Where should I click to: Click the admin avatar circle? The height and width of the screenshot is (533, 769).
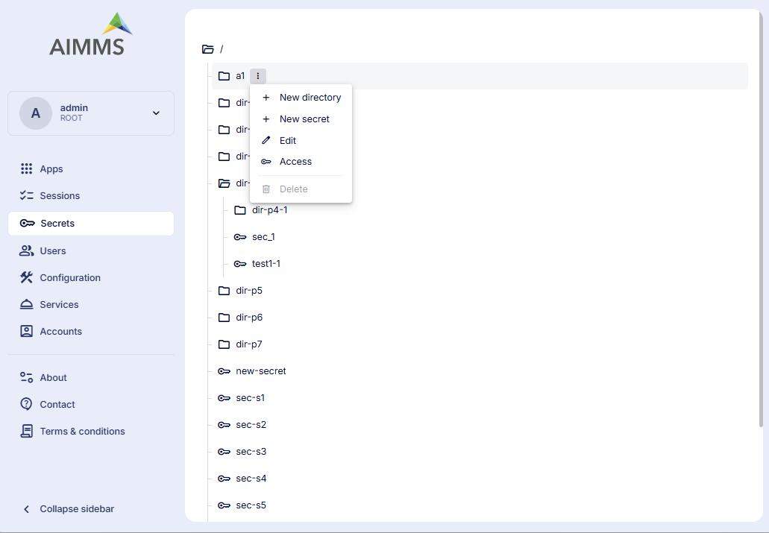36,113
